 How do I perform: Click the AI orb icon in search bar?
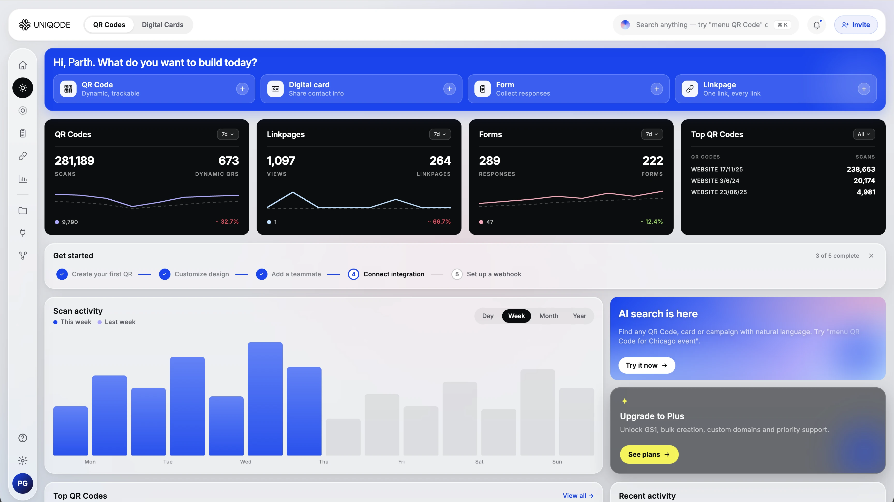tap(625, 25)
